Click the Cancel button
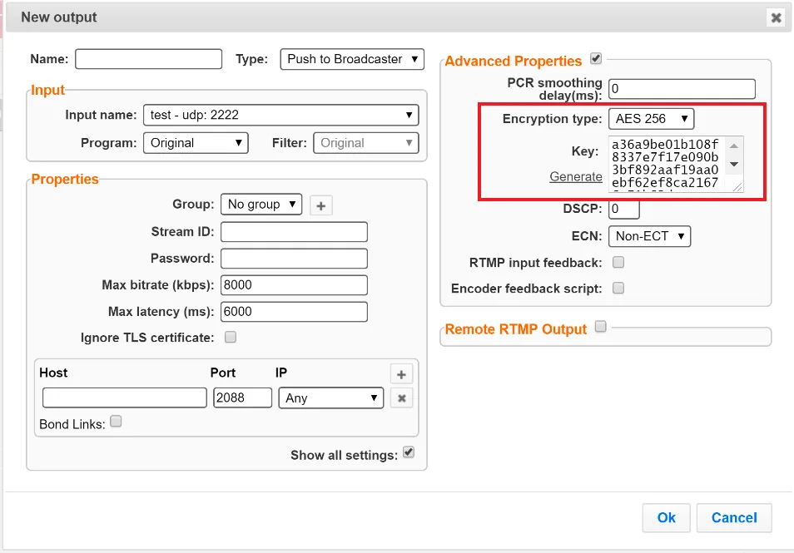Viewport: 794px width, 553px height. coord(734,517)
